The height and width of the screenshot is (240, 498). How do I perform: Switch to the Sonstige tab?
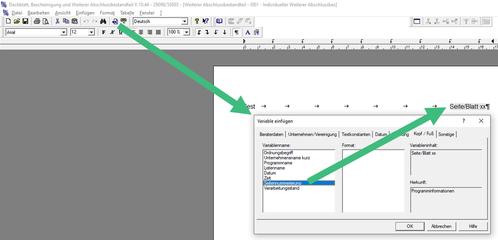click(x=447, y=134)
